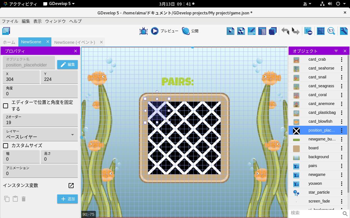Click the X position field

[x=21, y=77]
